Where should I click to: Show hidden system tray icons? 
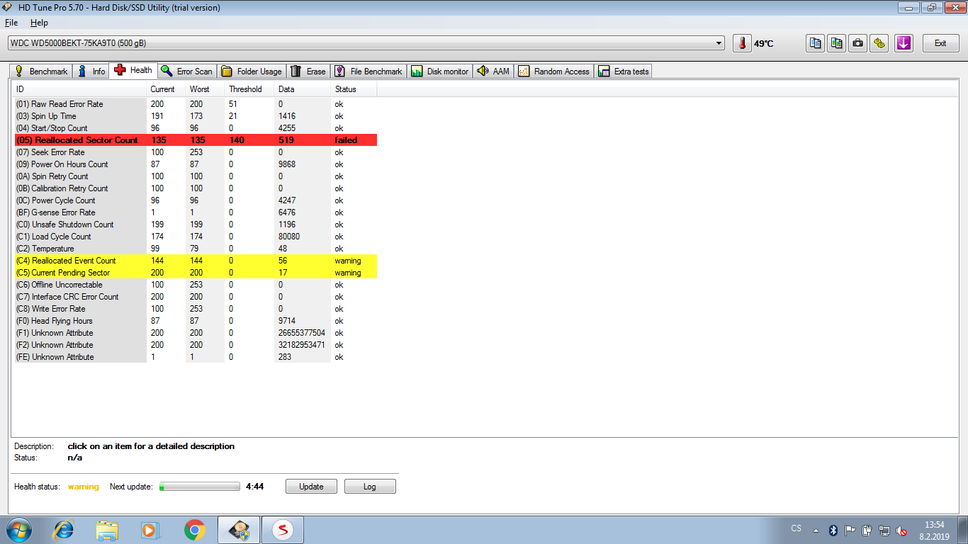click(816, 530)
